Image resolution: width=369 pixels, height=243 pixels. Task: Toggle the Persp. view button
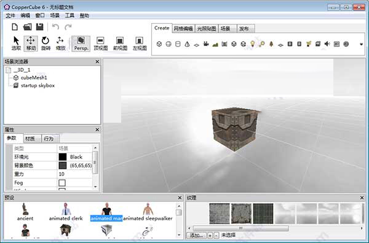tap(81, 44)
